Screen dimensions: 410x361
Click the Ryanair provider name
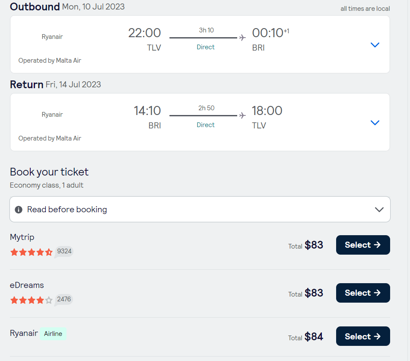coord(24,333)
